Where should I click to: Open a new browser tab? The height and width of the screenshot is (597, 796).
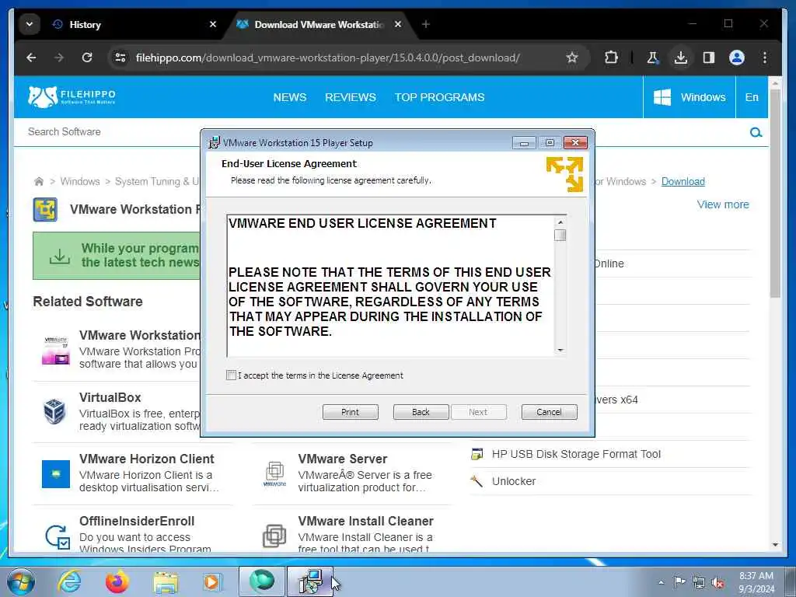point(426,24)
